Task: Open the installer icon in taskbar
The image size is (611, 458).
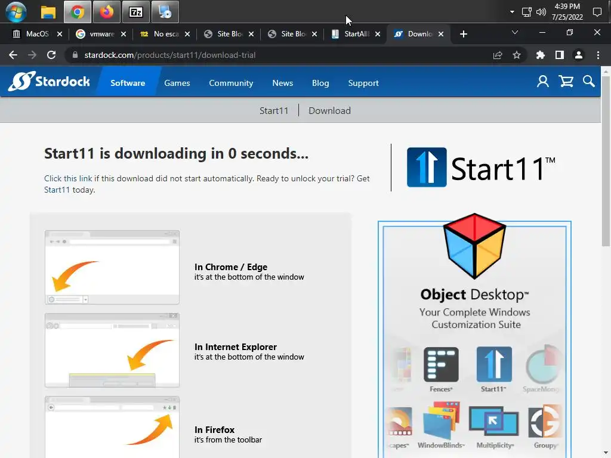Action: pyautogui.click(x=165, y=12)
